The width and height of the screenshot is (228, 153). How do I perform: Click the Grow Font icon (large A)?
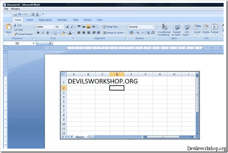click(x=67, y=27)
